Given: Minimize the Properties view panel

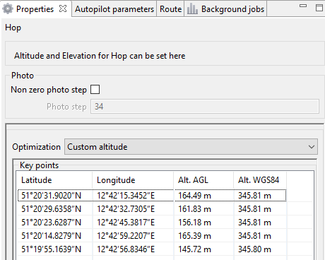Looking at the screenshot, I should tap(303, 6).
